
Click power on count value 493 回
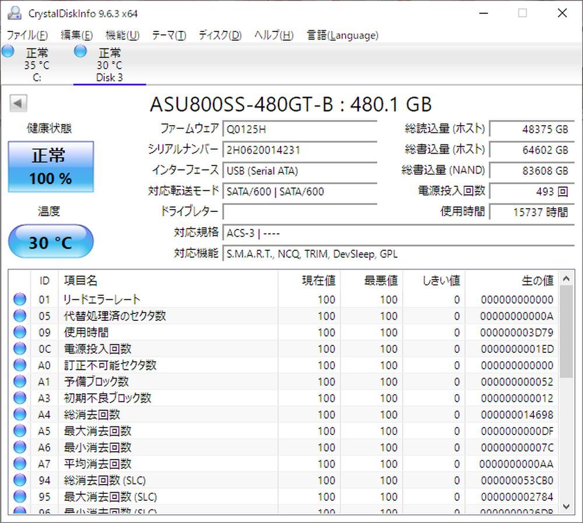(x=532, y=192)
